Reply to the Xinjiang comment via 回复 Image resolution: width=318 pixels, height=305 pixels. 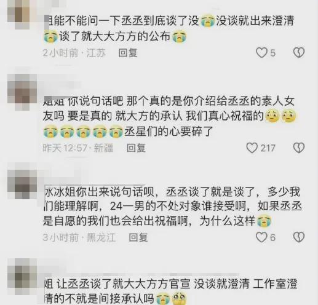pyautogui.click(x=136, y=148)
